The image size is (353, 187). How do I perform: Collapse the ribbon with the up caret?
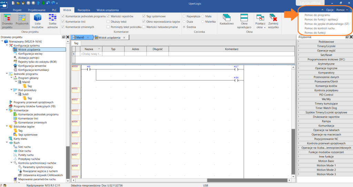(322, 10)
